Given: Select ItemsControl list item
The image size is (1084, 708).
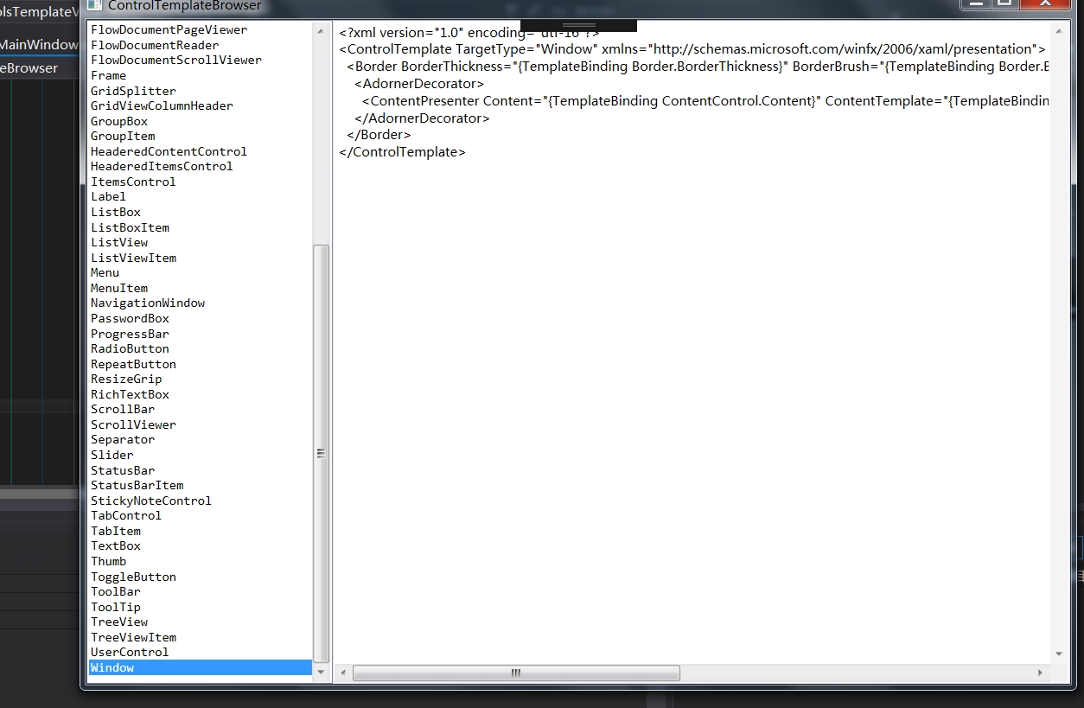Looking at the screenshot, I should point(201,182).
